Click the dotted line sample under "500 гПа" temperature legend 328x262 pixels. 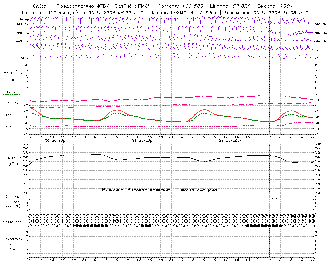(12, 130)
